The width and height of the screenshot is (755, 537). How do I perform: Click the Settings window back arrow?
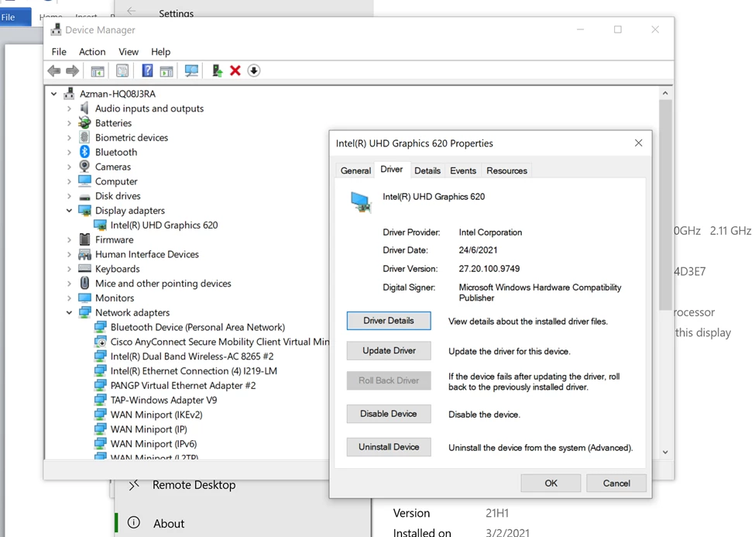coord(132,11)
